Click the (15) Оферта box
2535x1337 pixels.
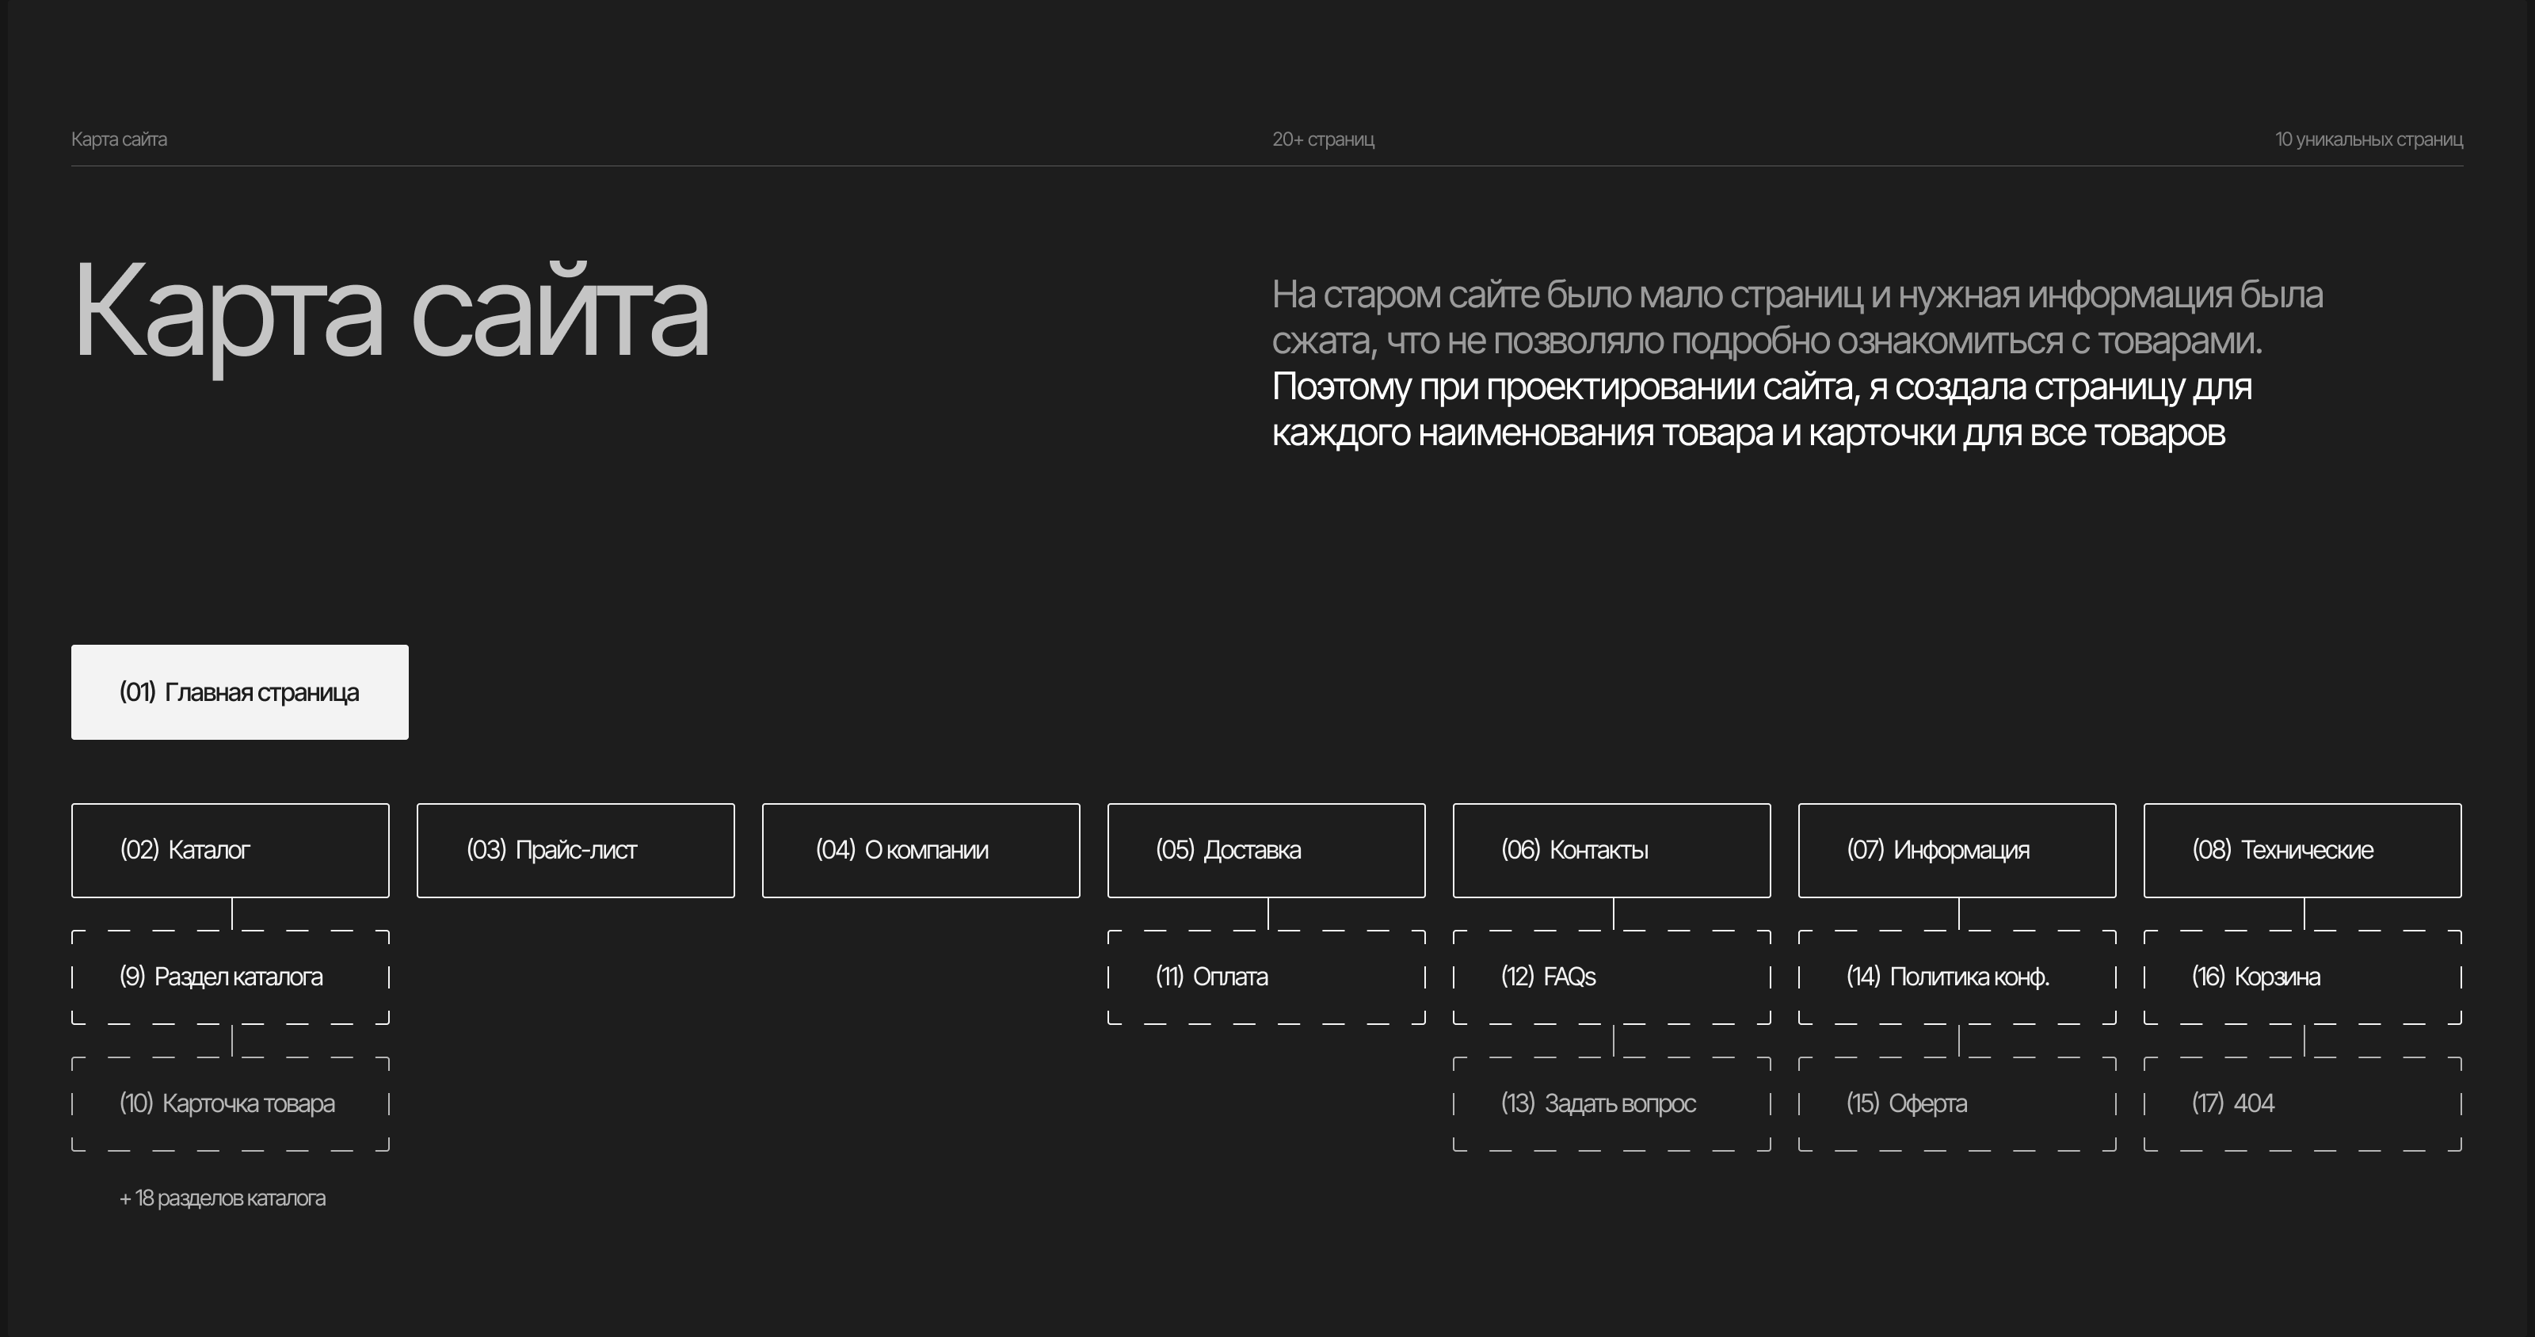tap(1957, 1104)
